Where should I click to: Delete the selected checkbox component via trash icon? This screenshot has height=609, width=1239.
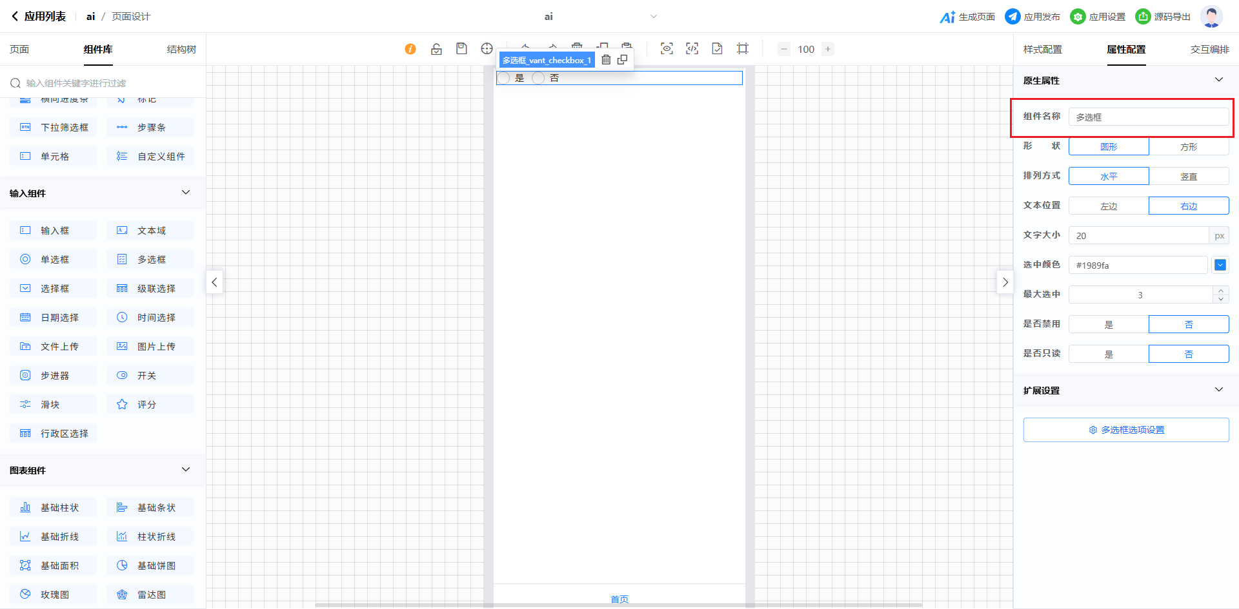point(606,60)
